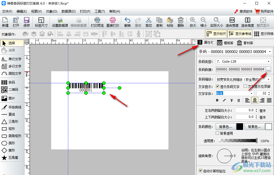Click 实际大小 actual size icon

pyautogui.click(x=216, y=22)
